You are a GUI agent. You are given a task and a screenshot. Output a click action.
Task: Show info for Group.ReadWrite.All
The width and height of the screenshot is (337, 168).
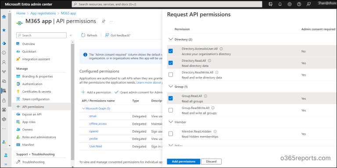pos(213,108)
